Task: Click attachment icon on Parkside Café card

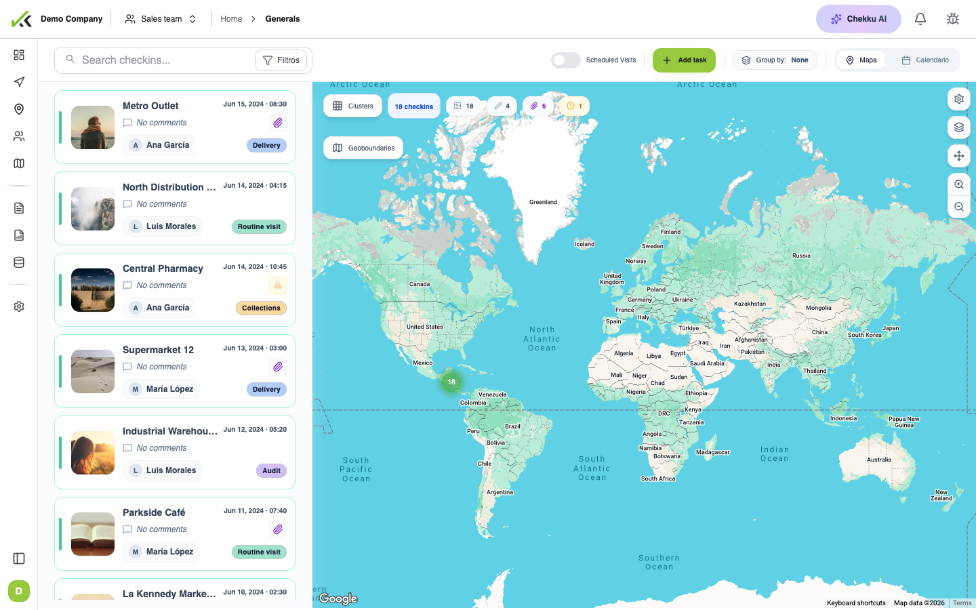Action: (278, 529)
